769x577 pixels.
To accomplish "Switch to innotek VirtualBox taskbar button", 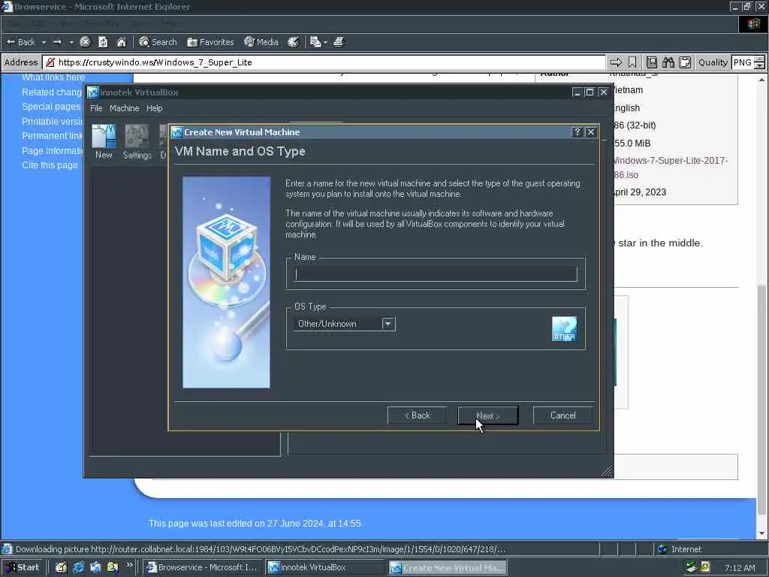I will (324, 568).
